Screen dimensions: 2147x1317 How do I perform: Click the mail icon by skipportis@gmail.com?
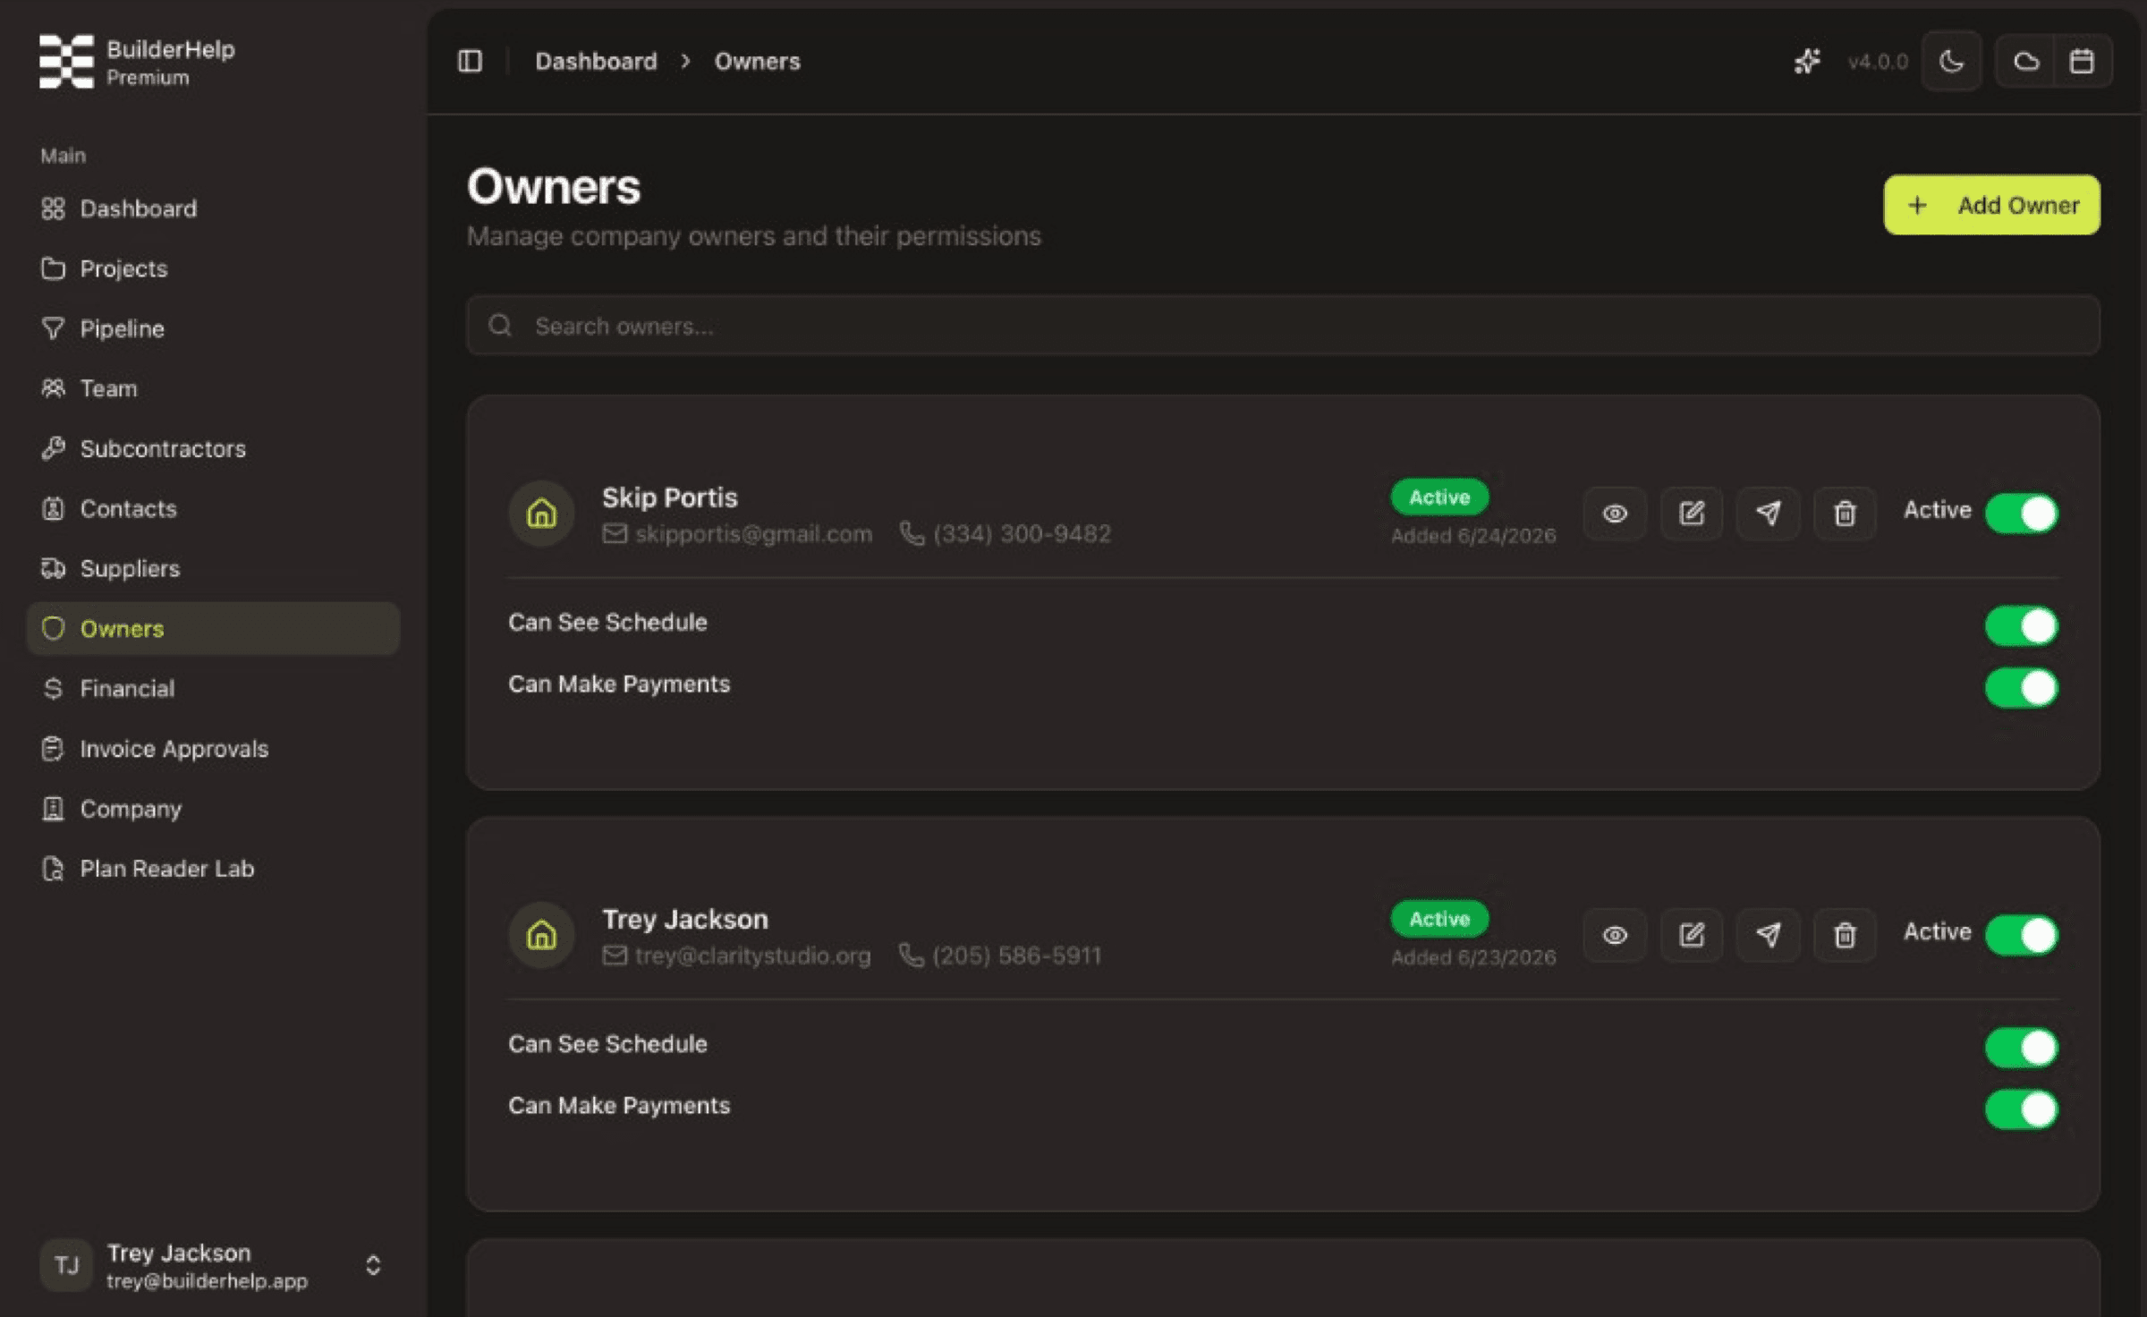tap(615, 534)
